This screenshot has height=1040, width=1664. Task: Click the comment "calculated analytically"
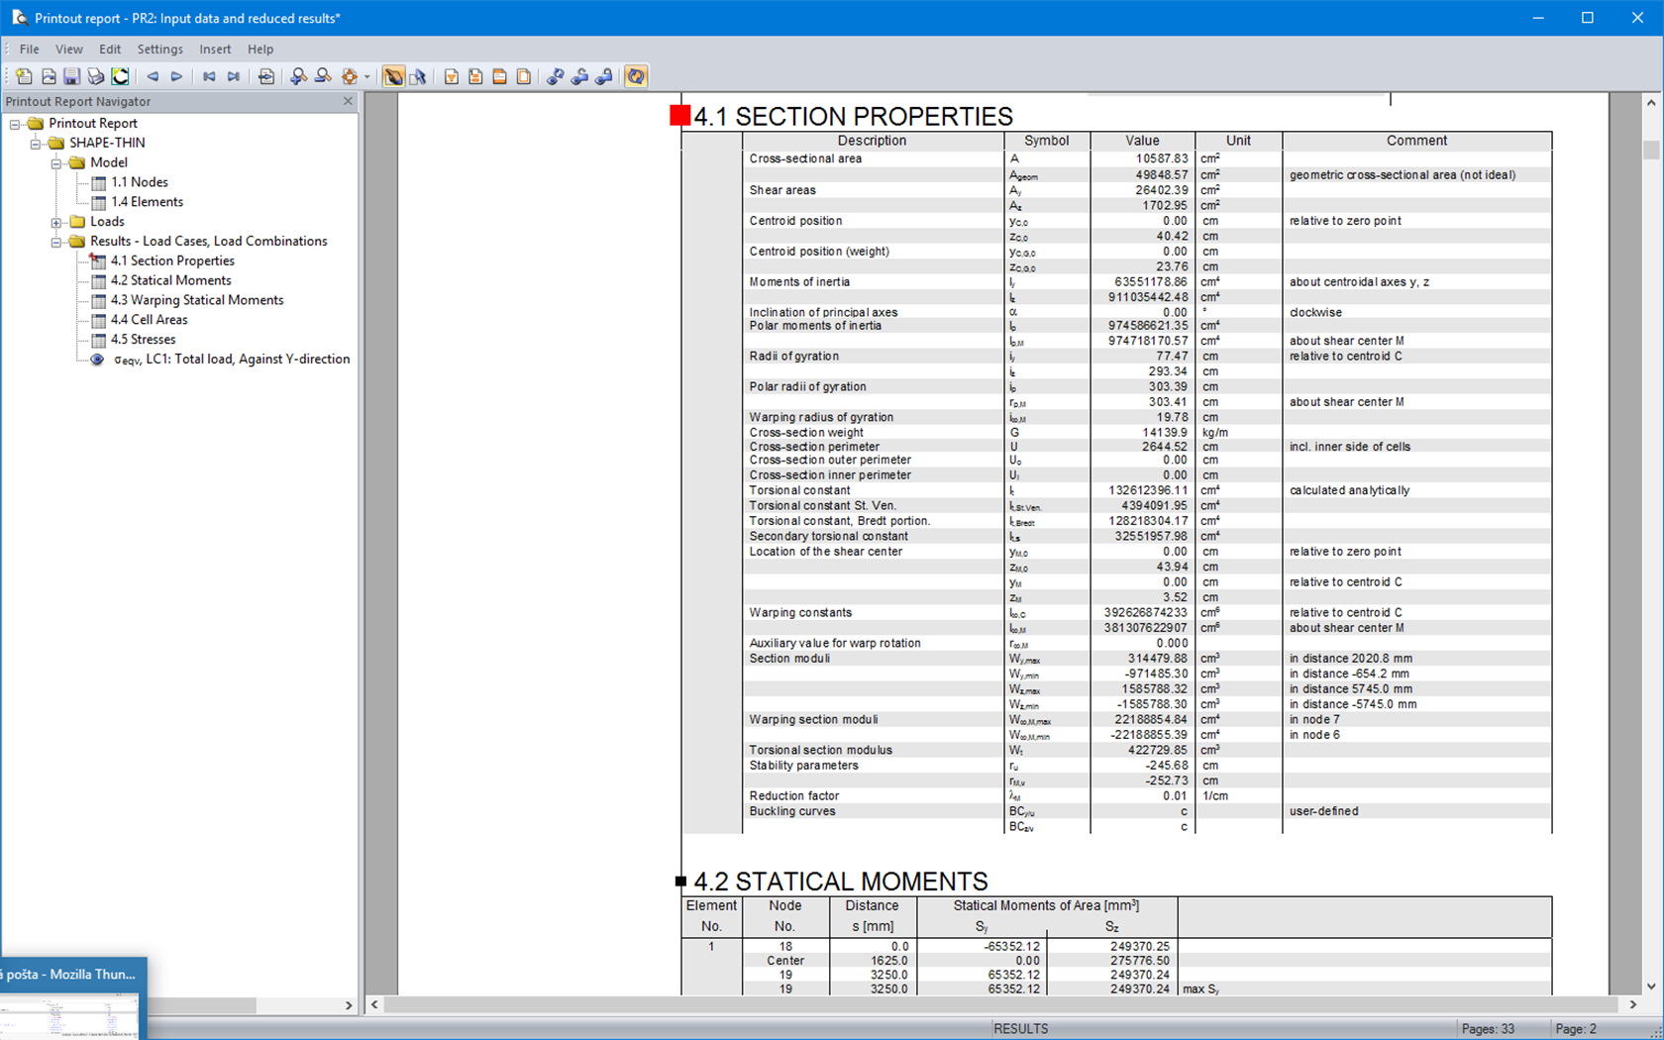(x=1349, y=490)
